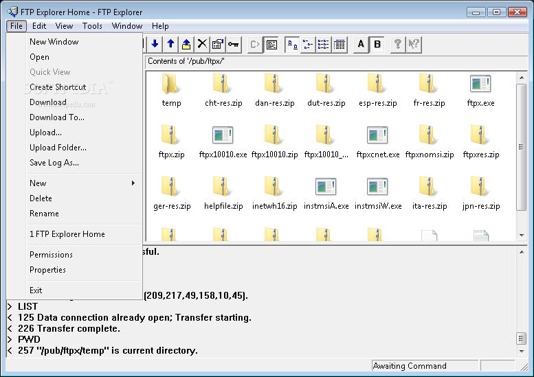This screenshot has width=534, height=377.
Task: Open the Window menu
Action: coord(127,26)
